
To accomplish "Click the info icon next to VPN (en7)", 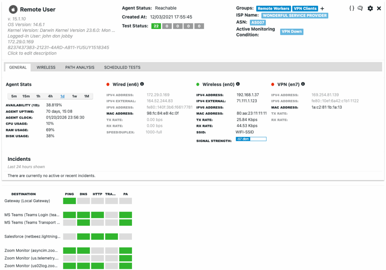I will pyautogui.click(x=303, y=84).
